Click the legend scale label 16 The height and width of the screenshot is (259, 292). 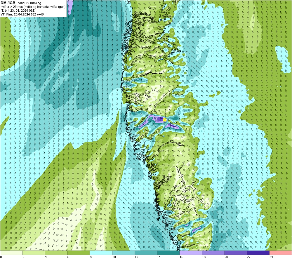tap(181, 257)
